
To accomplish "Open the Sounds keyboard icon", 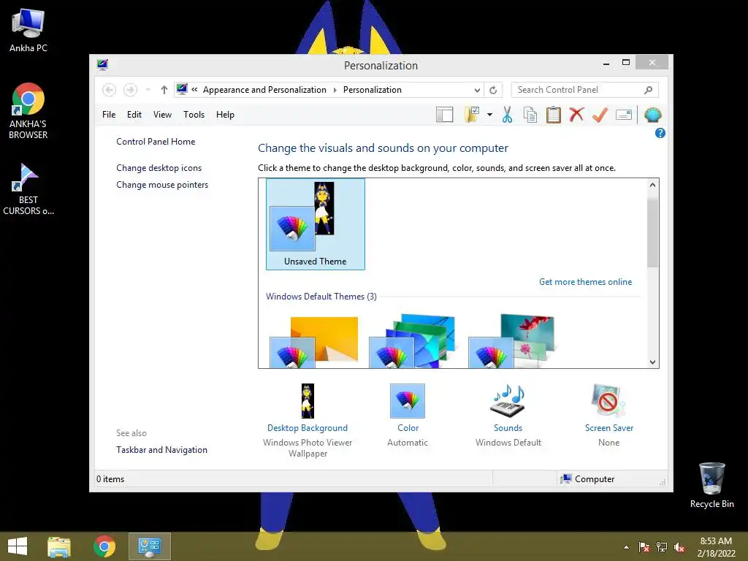I will [x=508, y=401].
